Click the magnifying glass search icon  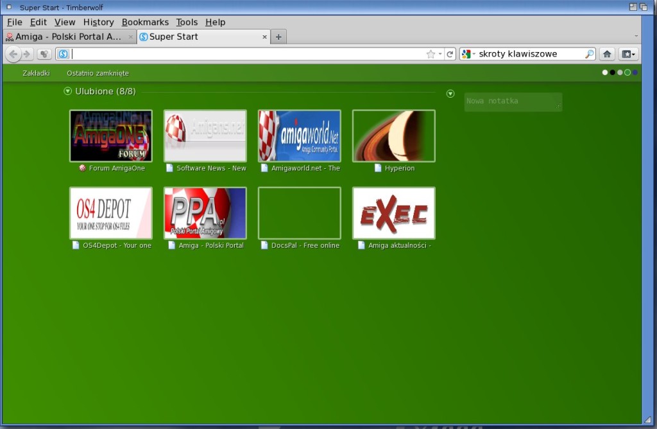[589, 54]
